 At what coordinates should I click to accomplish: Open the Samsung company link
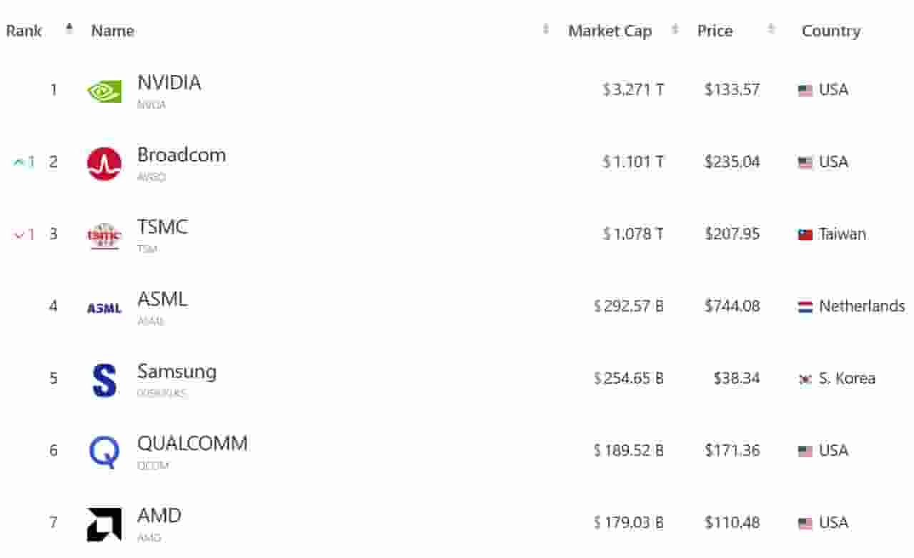click(177, 372)
